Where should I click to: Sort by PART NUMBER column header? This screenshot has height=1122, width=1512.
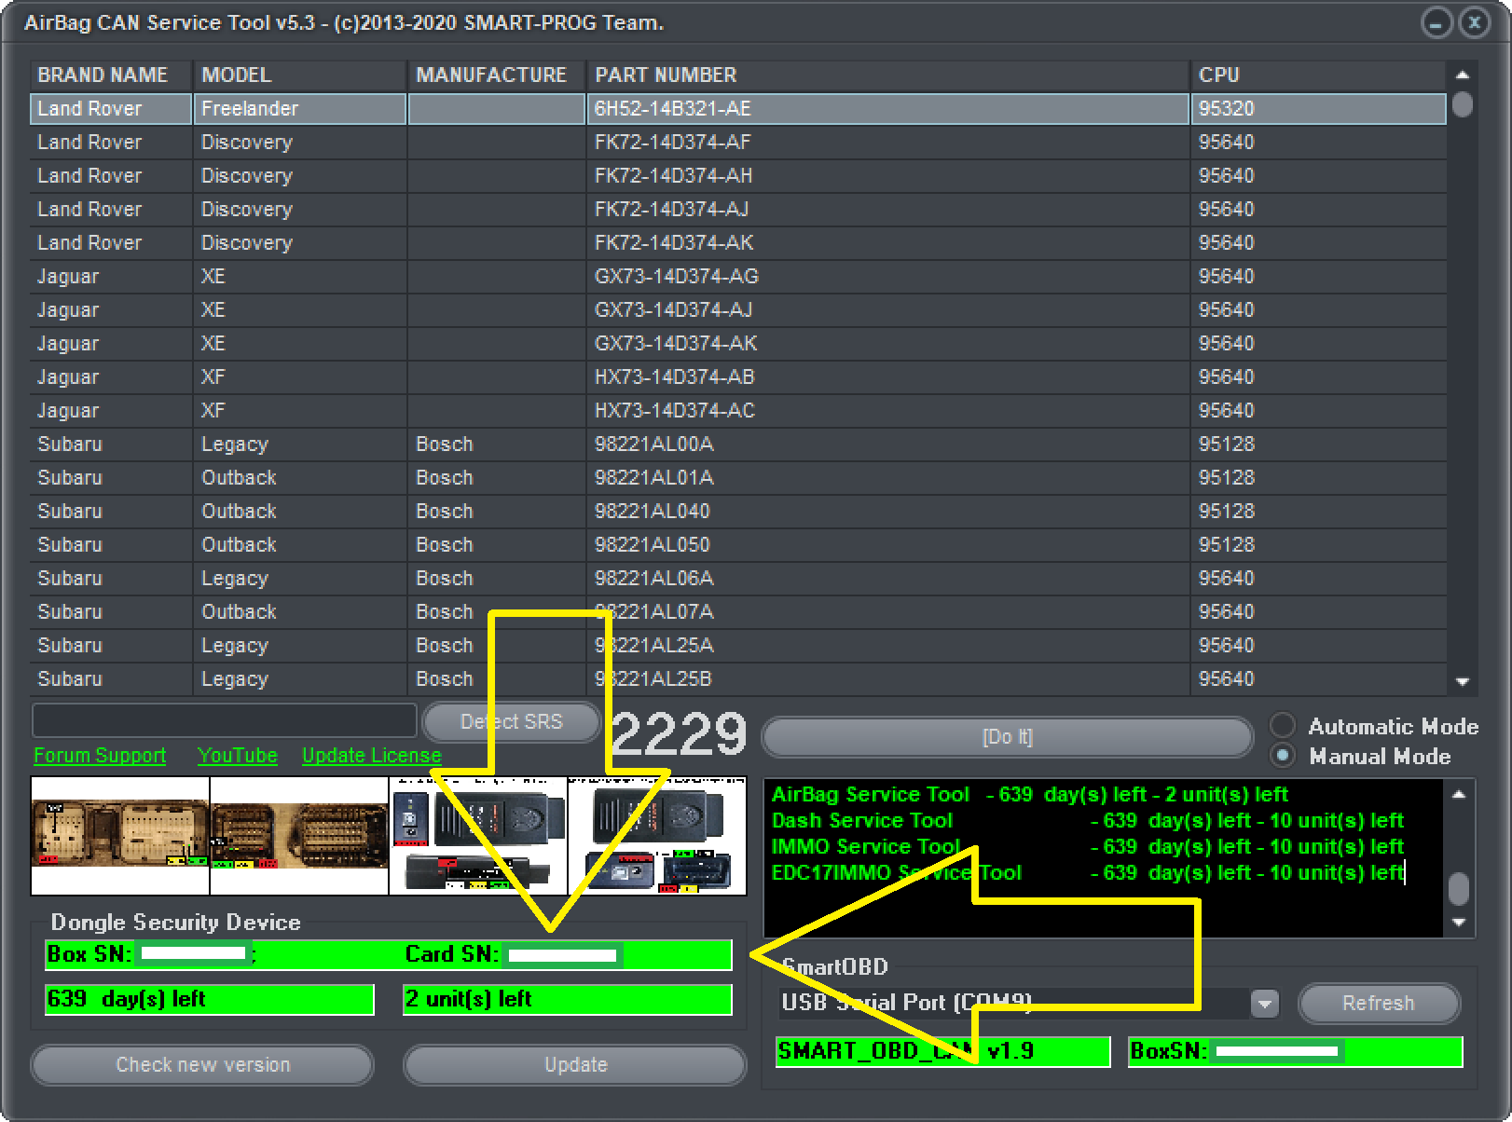(x=888, y=75)
